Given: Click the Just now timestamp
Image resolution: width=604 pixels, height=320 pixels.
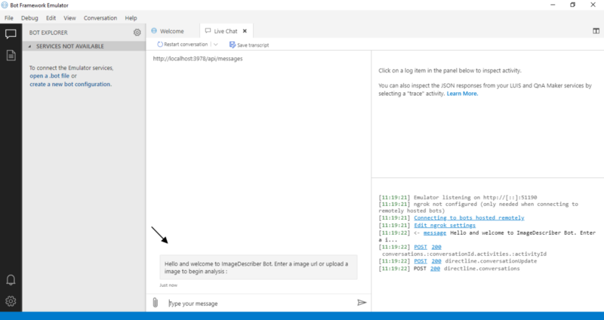Looking at the screenshot, I should pyautogui.click(x=168, y=285).
